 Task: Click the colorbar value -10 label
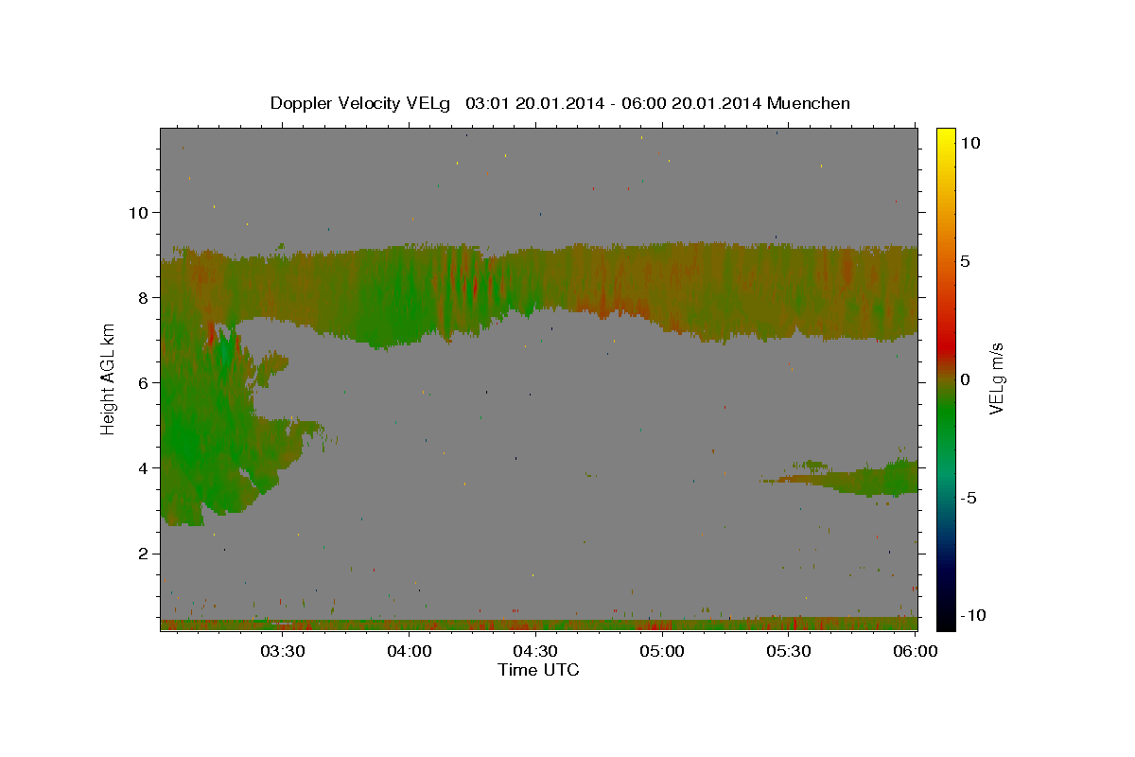pyautogui.click(x=973, y=615)
